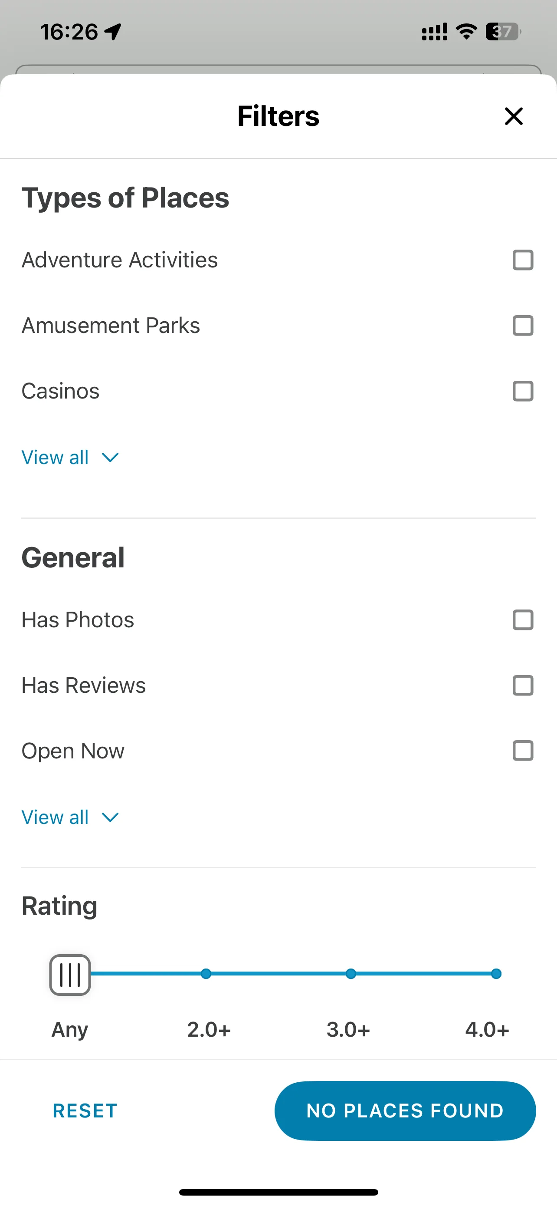Image resolution: width=557 pixels, height=1206 pixels.
Task: Toggle the Has Photos checkbox
Action: [x=523, y=620]
